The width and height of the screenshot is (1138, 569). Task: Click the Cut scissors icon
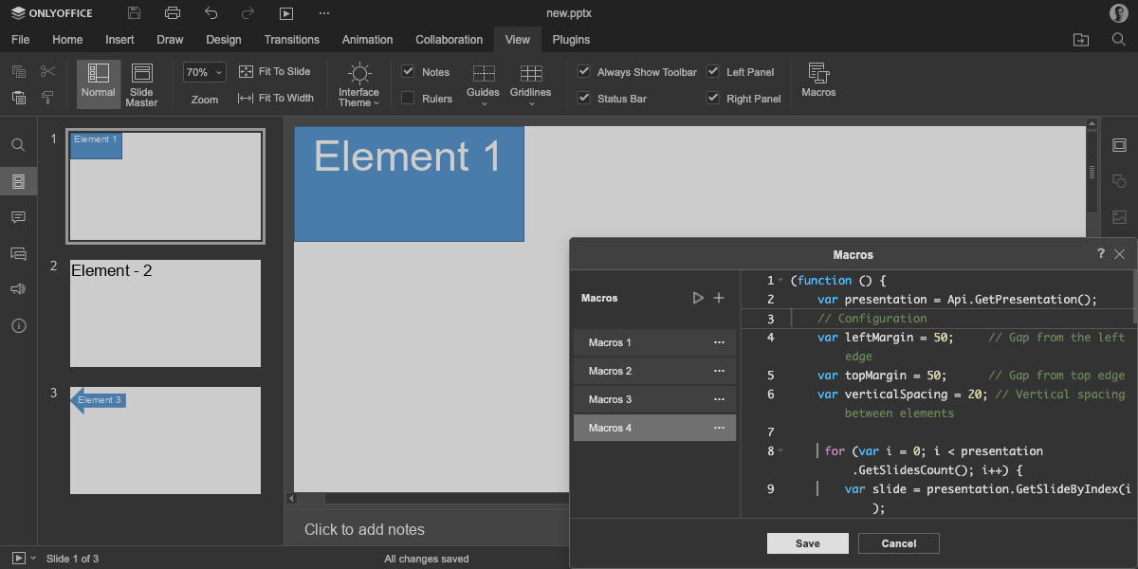[47, 72]
